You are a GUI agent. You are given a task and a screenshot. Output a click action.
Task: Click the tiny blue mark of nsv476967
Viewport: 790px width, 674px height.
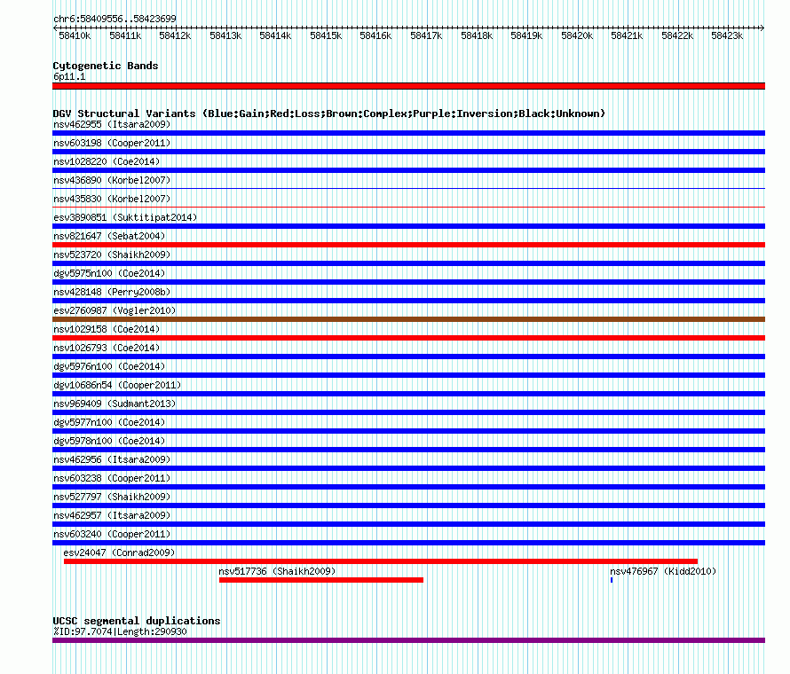(x=612, y=580)
